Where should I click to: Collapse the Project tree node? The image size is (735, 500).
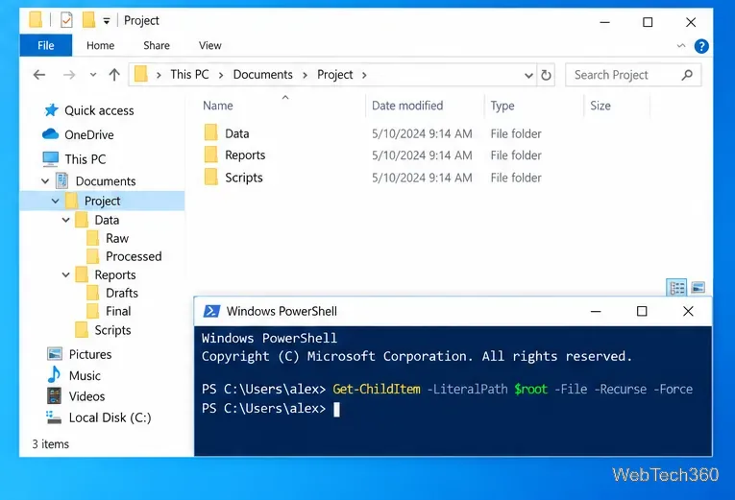click(56, 201)
